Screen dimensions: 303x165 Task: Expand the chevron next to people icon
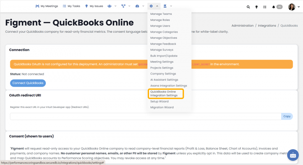pyautogui.click(x=115, y=6)
